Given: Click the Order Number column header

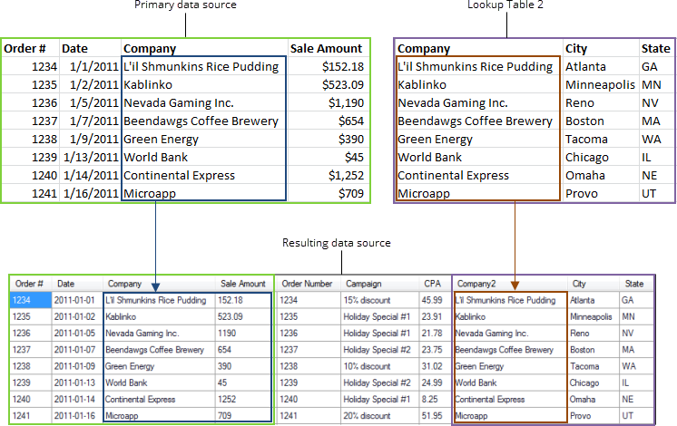Looking at the screenshot, I should (x=308, y=284).
